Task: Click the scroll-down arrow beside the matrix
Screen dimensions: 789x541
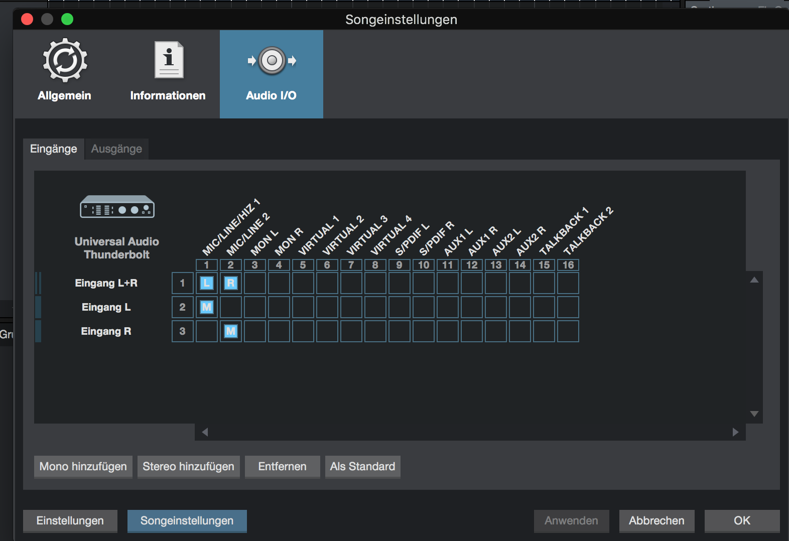Action: (x=754, y=414)
